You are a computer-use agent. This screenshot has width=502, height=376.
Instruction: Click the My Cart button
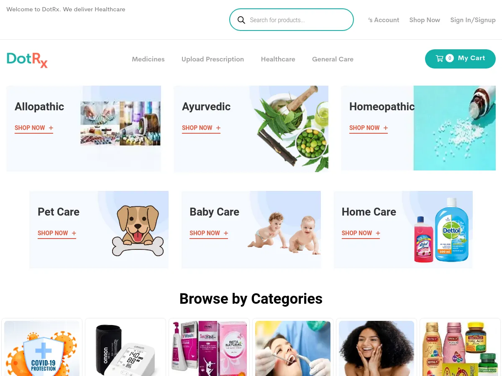point(460,58)
